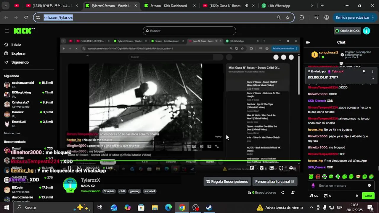Click the KICK logo
This screenshot has height=213, width=379.
click(x=24, y=31)
